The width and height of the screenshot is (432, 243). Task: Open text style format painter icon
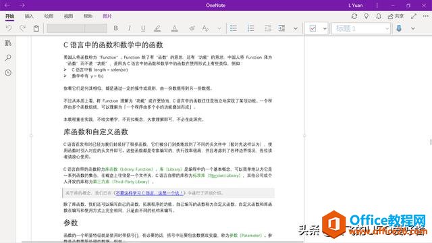click(205, 28)
